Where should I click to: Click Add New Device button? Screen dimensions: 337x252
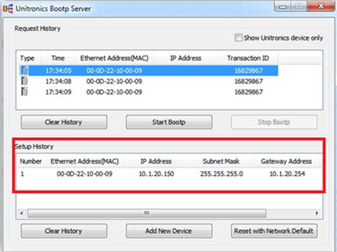point(169,231)
